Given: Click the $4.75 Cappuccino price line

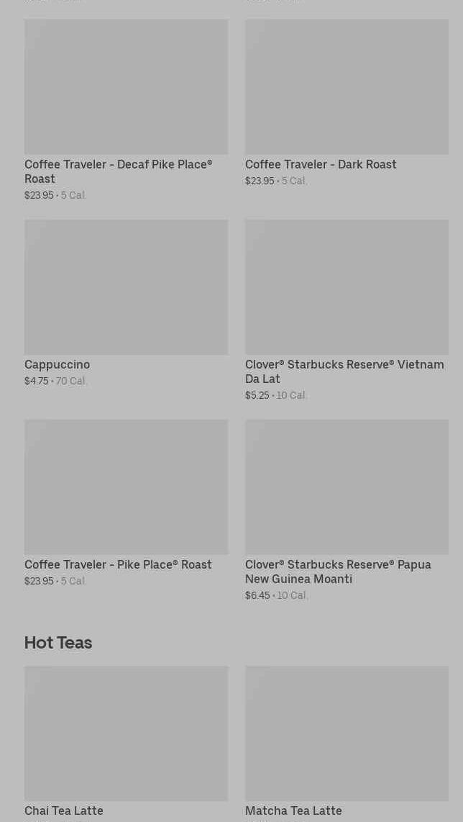Looking at the screenshot, I should click(x=55, y=381).
